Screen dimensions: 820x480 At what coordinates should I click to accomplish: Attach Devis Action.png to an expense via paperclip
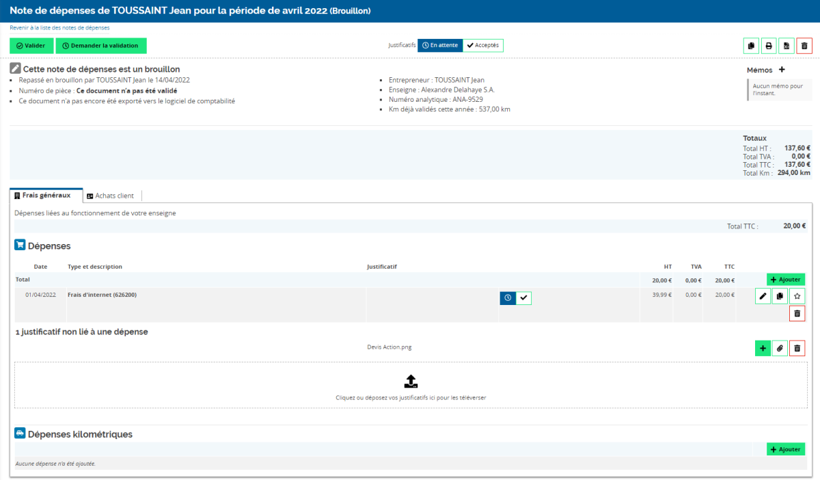point(780,348)
